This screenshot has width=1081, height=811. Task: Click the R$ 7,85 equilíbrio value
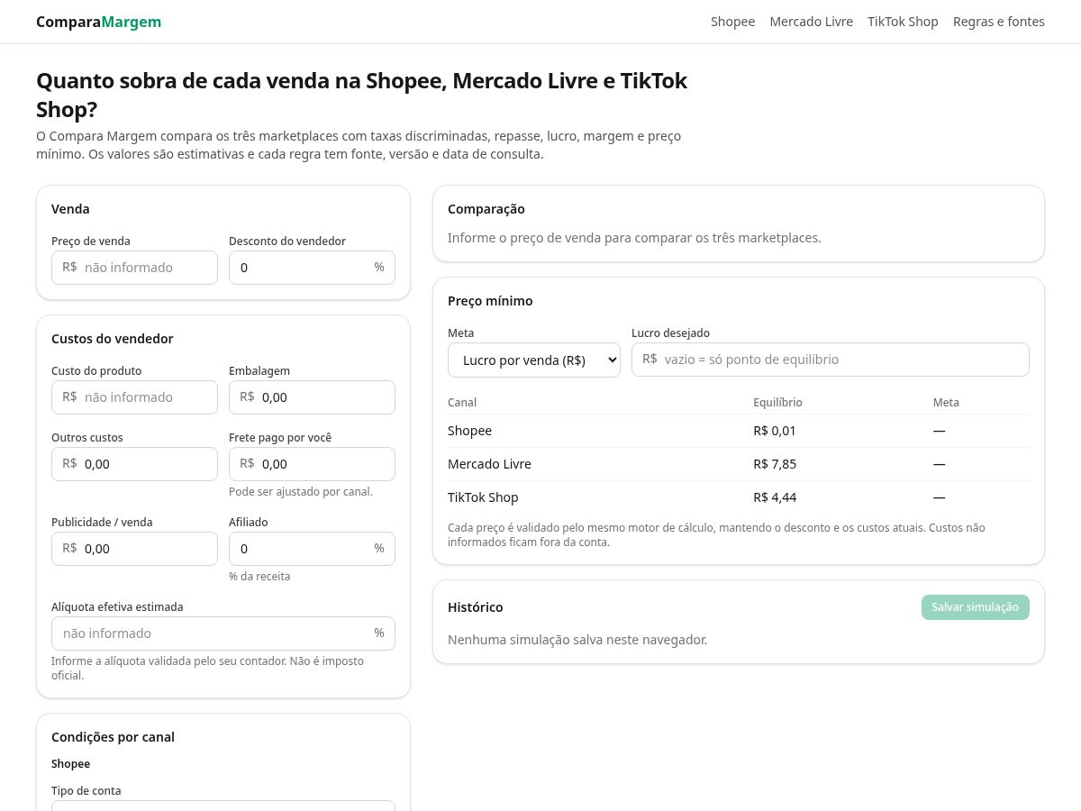click(x=775, y=464)
